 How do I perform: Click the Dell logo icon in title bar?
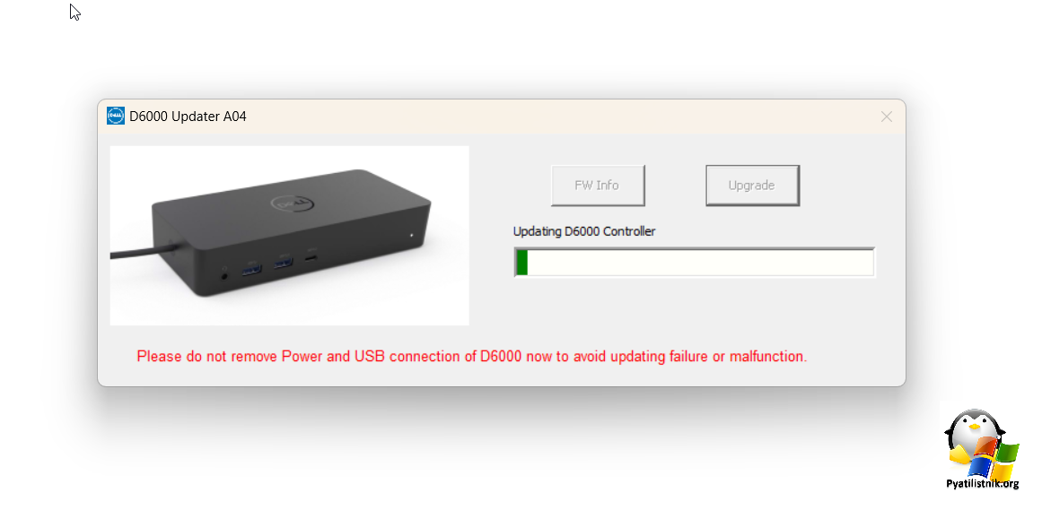point(116,117)
